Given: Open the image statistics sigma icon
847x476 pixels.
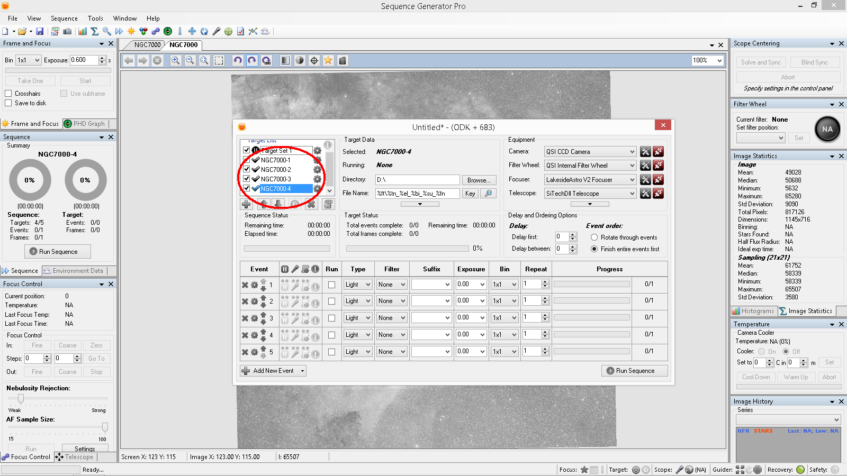Looking at the screenshot, I should click(x=95, y=31).
